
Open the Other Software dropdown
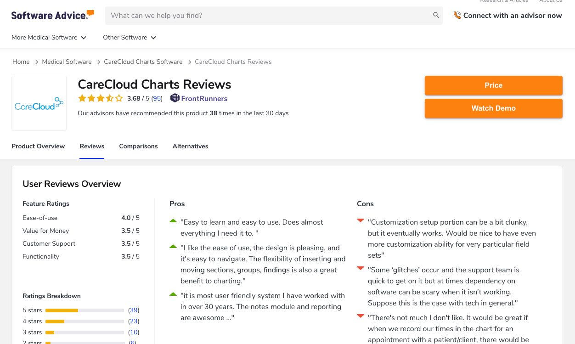point(130,38)
